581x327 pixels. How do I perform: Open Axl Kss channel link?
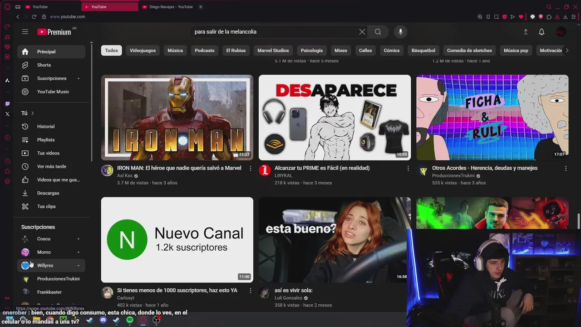pyautogui.click(x=125, y=176)
